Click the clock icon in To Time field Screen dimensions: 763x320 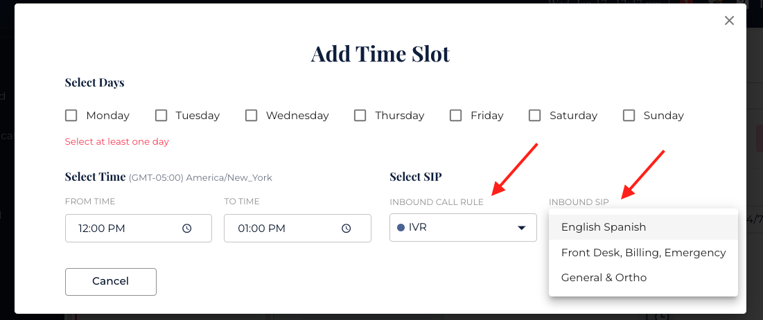pyautogui.click(x=346, y=228)
